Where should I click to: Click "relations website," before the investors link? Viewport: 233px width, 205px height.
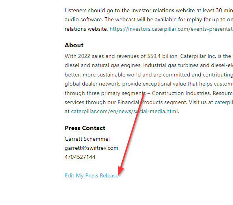point(86,29)
